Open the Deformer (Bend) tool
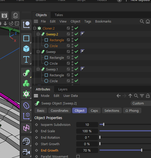 (26, 106)
